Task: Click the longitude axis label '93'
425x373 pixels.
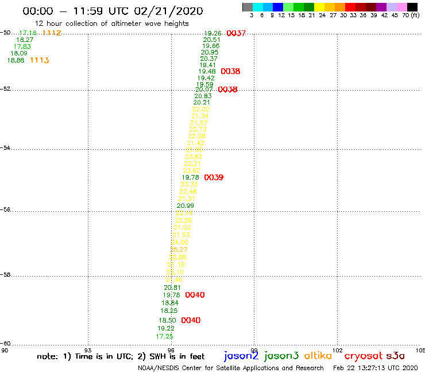Action: pyautogui.click(x=88, y=350)
